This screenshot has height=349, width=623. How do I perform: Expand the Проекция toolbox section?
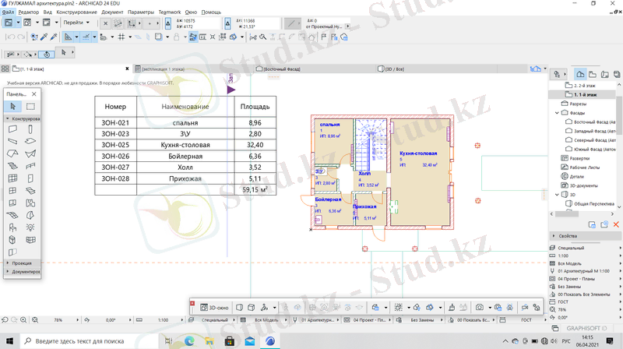[x=22, y=263]
